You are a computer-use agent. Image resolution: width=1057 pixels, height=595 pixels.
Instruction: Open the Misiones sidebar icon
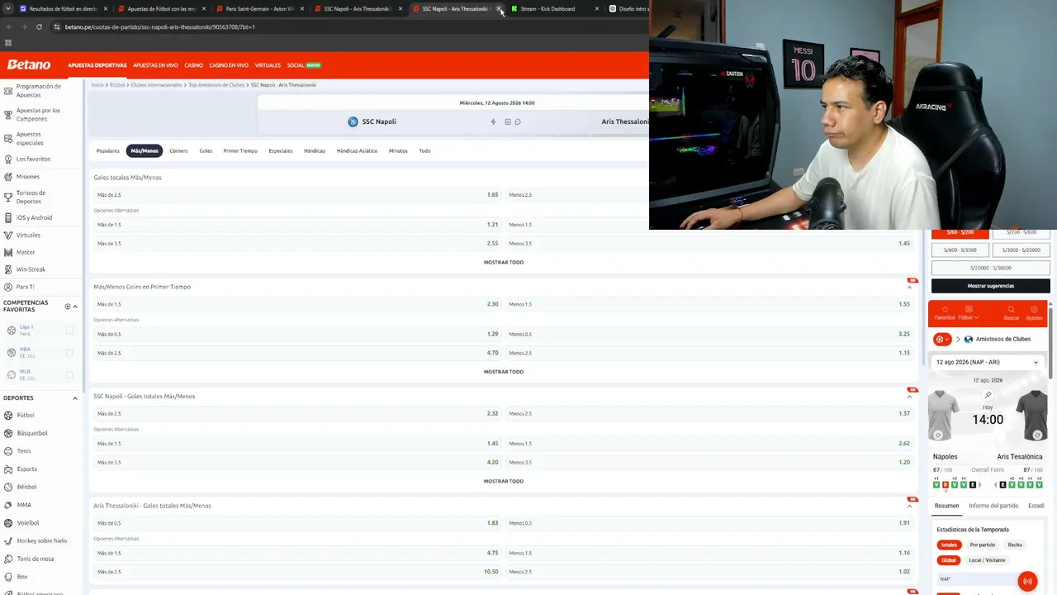[x=8, y=177]
